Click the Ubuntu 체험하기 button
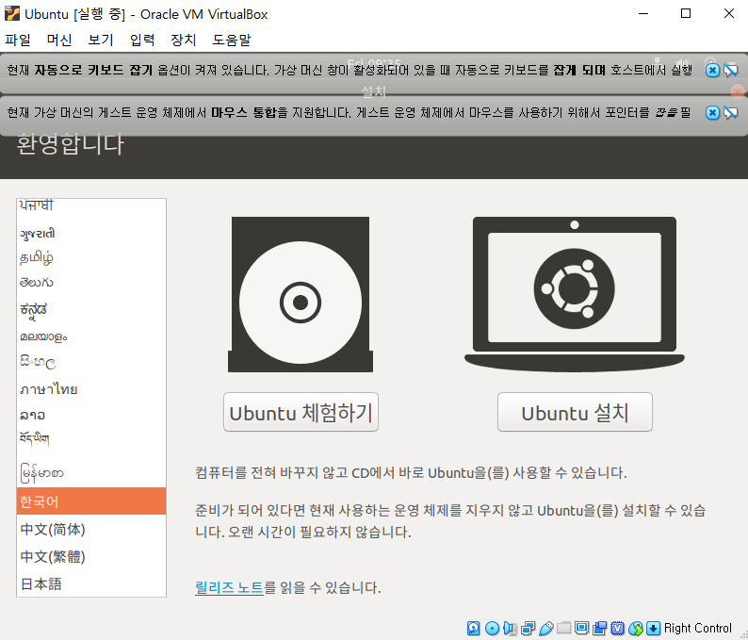748x640 pixels. click(301, 412)
